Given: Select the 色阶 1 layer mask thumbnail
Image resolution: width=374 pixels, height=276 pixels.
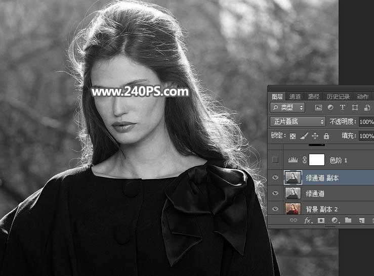Looking at the screenshot, I should pyautogui.click(x=317, y=160).
